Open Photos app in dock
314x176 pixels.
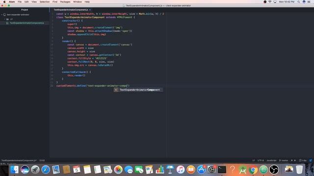coord(118,170)
